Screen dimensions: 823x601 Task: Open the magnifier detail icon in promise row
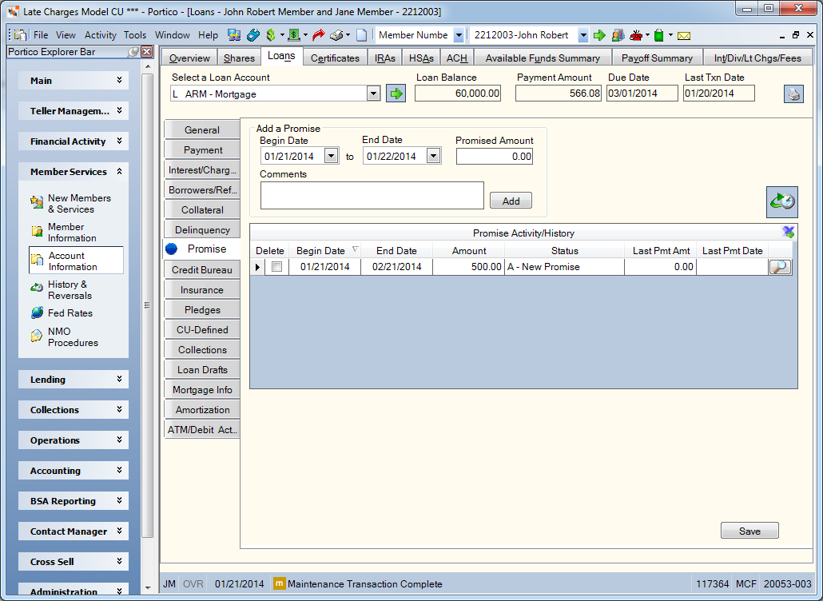780,267
